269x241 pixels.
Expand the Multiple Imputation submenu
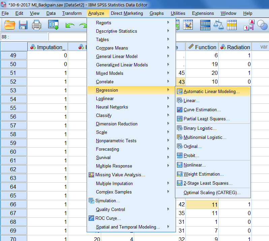coord(114,183)
